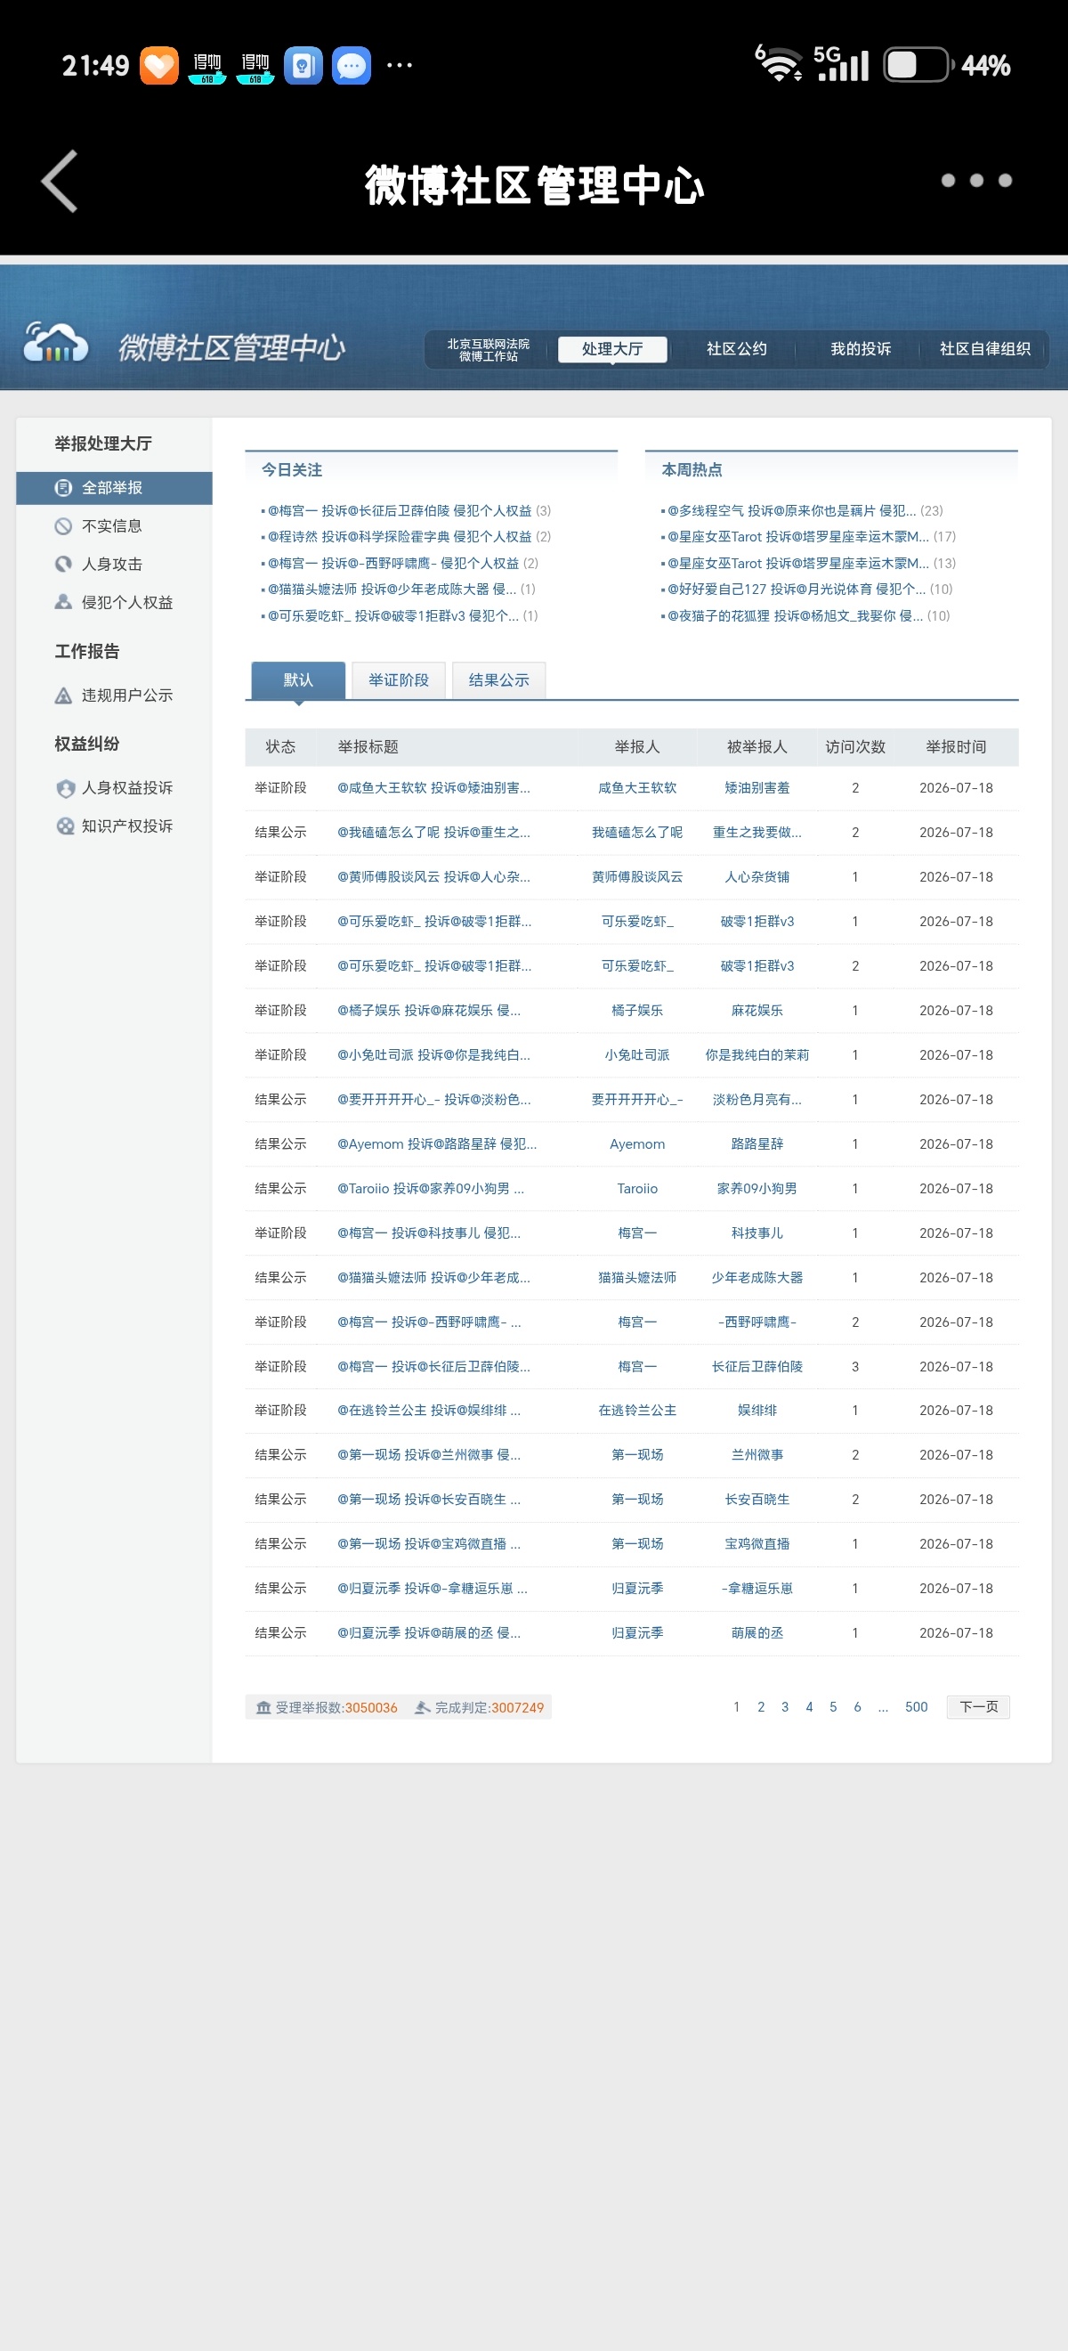This screenshot has height=2351, width=1068.
Task: Open 社区自律组织 navigation tab
Action: [x=984, y=350]
